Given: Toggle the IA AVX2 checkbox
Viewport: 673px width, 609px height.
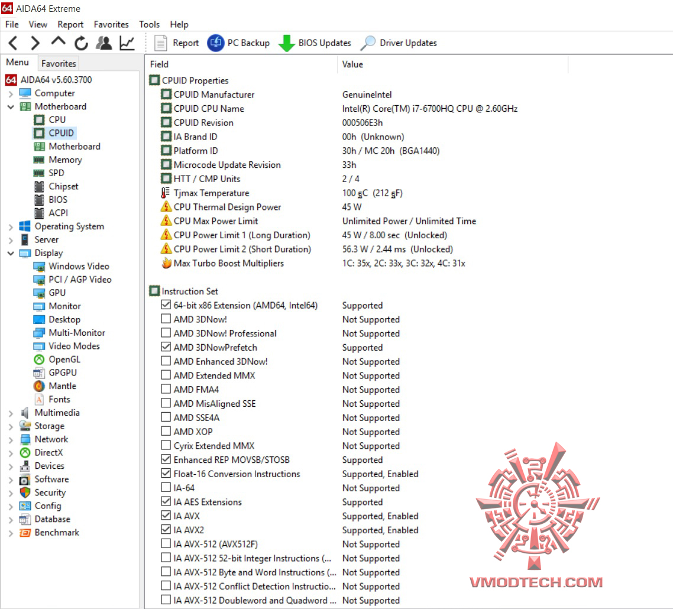Looking at the screenshot, I should coord(166,530).
